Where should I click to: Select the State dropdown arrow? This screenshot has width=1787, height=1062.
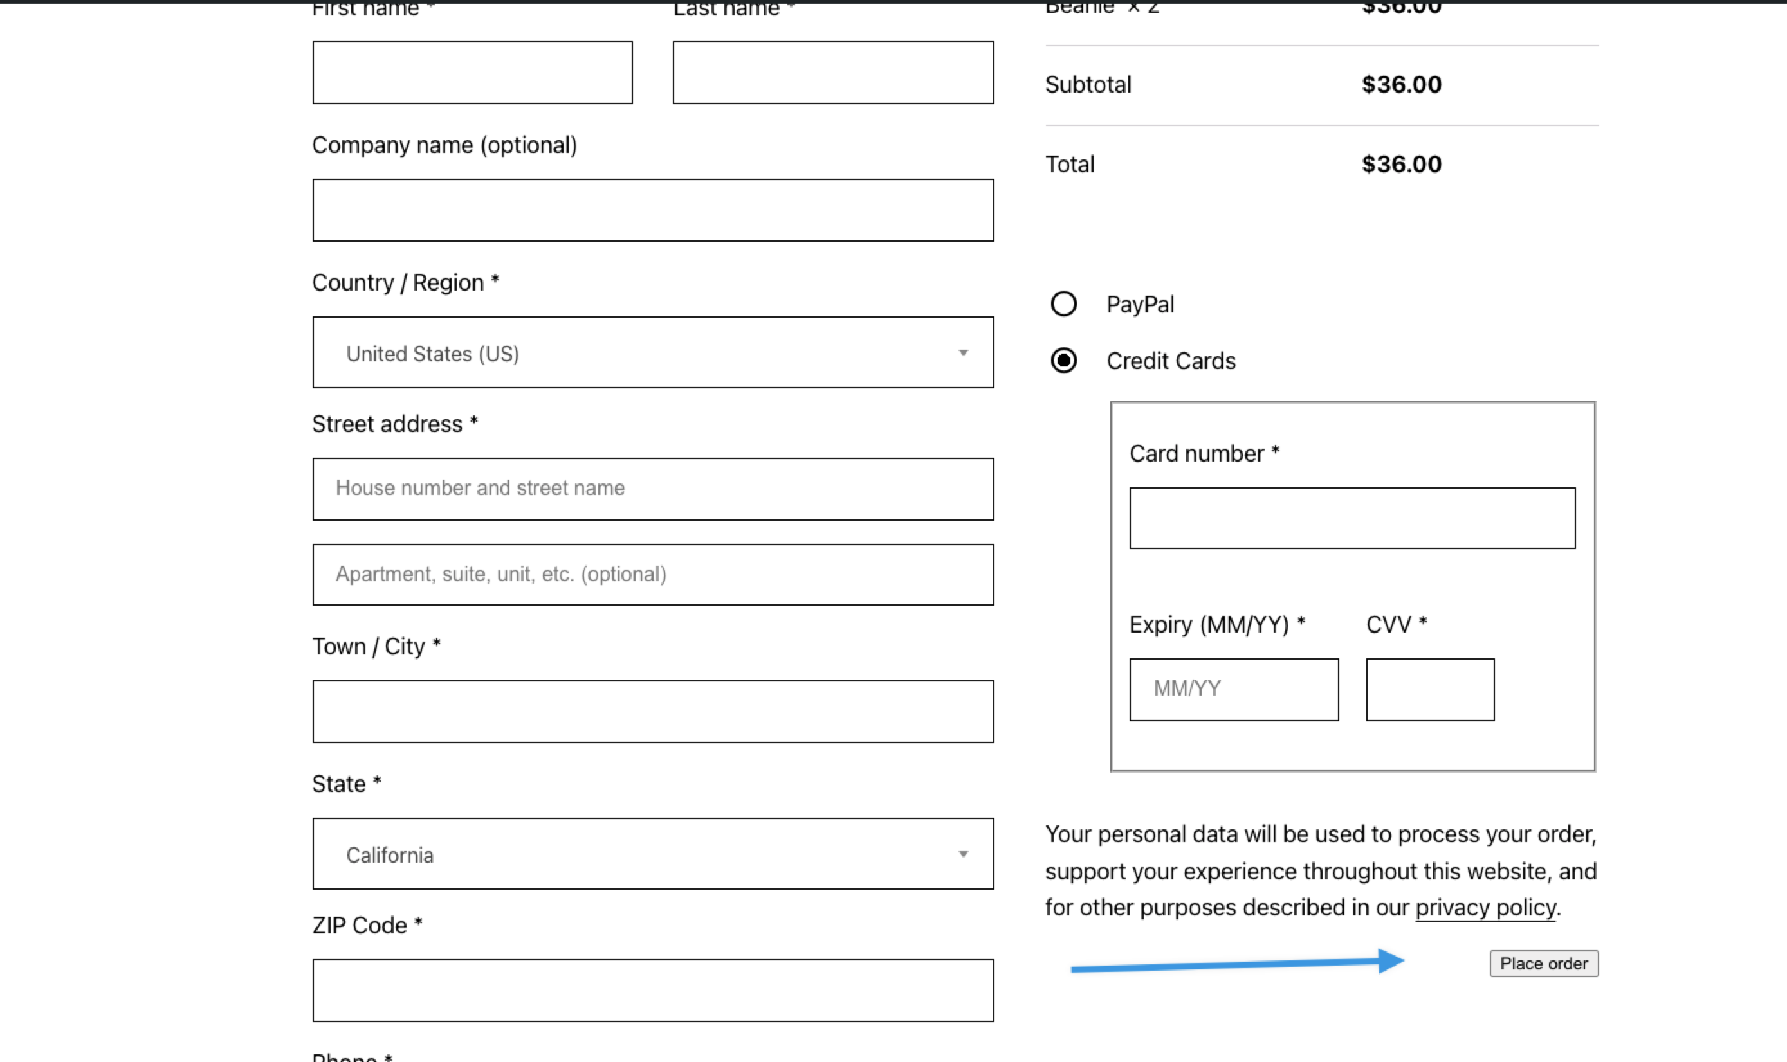coord(963,854)
